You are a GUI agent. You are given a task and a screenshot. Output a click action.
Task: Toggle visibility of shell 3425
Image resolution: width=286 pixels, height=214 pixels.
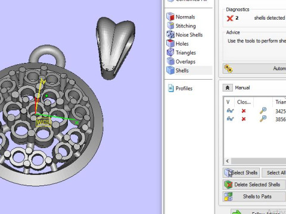[x=230, y=111]
